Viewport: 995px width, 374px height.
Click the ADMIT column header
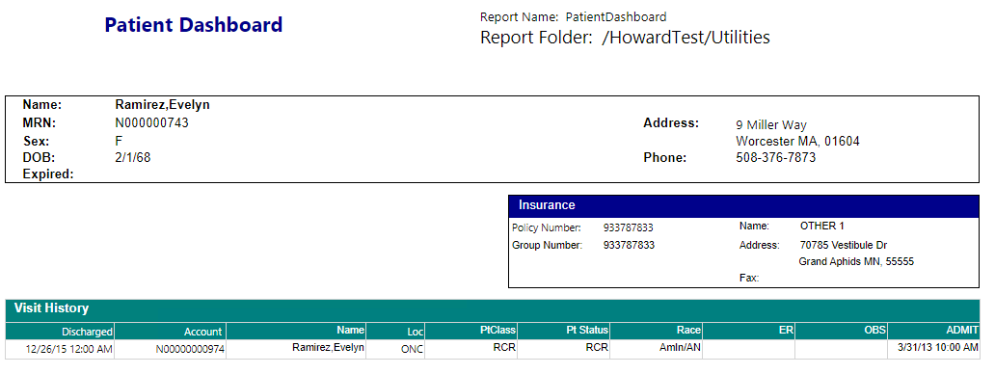click(933, 331)
